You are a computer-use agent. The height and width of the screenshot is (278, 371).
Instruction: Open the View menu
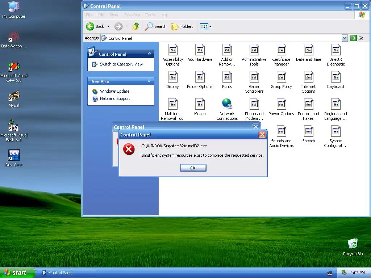click(x=114, y=15)
